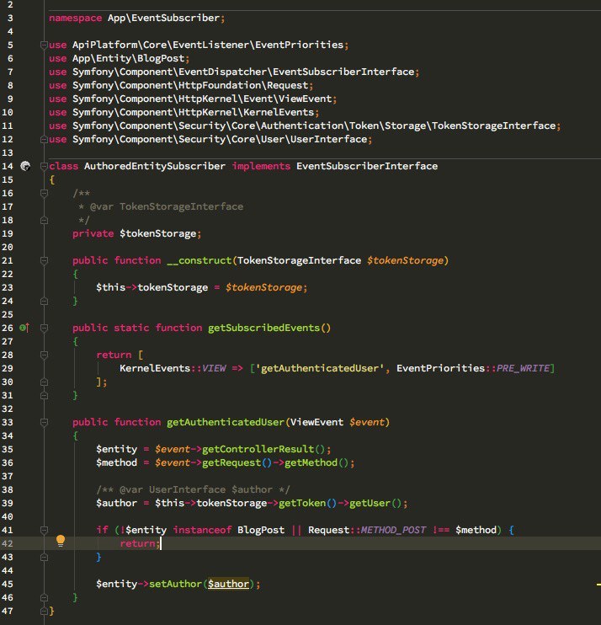This screenshot has width=601, height=625.
Task: Click line number 29 in the gutter
Action: pos(8,368)
